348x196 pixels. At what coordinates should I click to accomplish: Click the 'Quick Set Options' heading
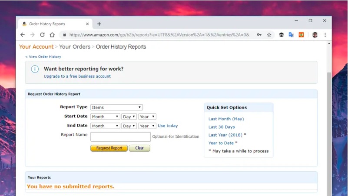tap(227, 107)
